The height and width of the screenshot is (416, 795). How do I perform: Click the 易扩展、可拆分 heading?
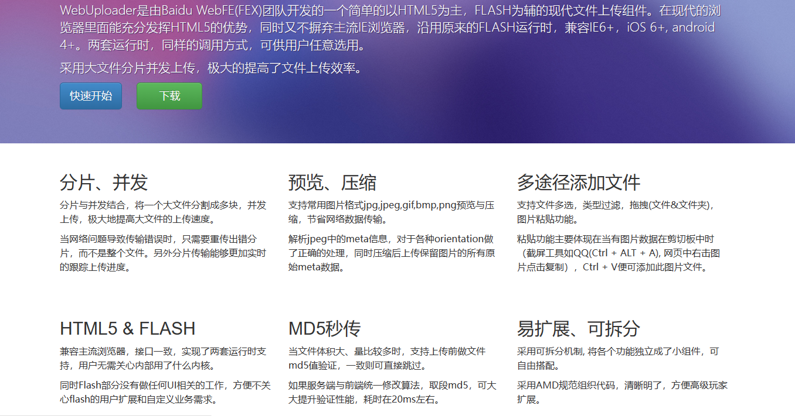click(x=579, y=328)
